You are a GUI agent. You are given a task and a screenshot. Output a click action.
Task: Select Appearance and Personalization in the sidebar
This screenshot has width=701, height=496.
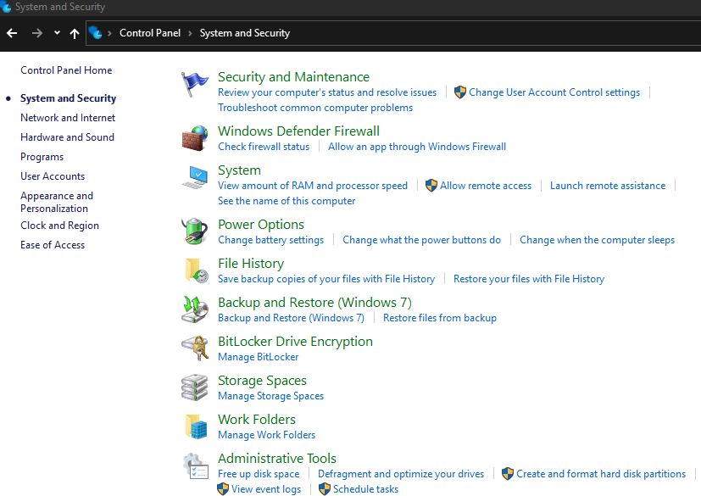point(57,202)
